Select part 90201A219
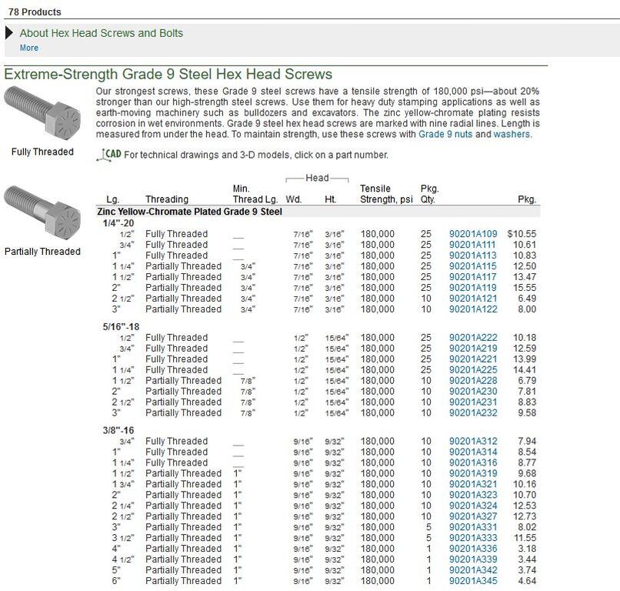Image resolution: width=620 pixels, height=591 pixels. pyautogui.click(x=473, y=348)
